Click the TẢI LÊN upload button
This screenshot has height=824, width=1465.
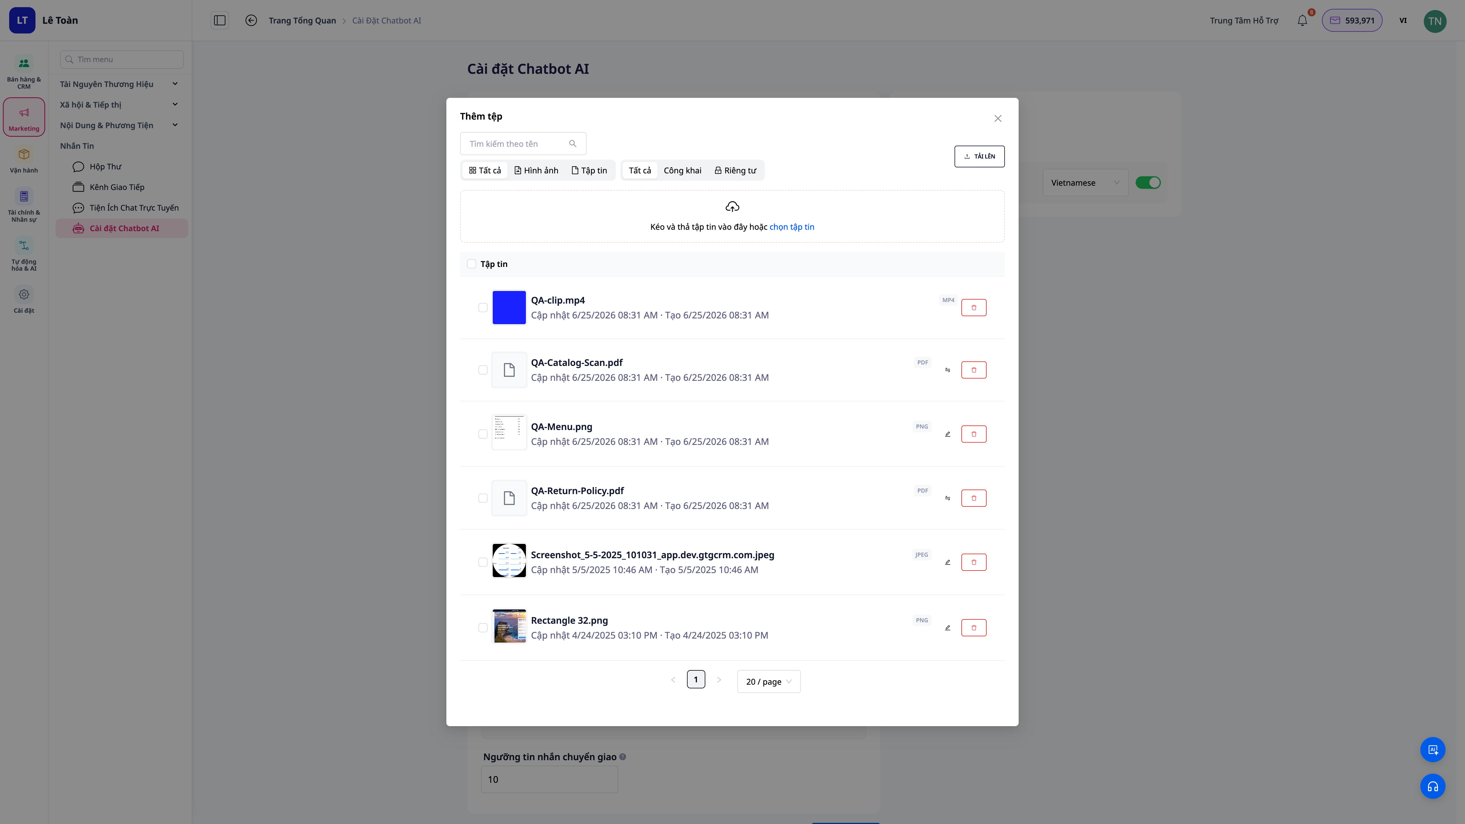point(979,157)
